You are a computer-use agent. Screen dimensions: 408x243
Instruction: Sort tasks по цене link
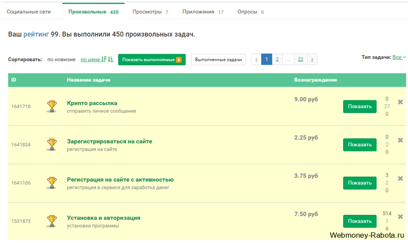tap(90, 59)
